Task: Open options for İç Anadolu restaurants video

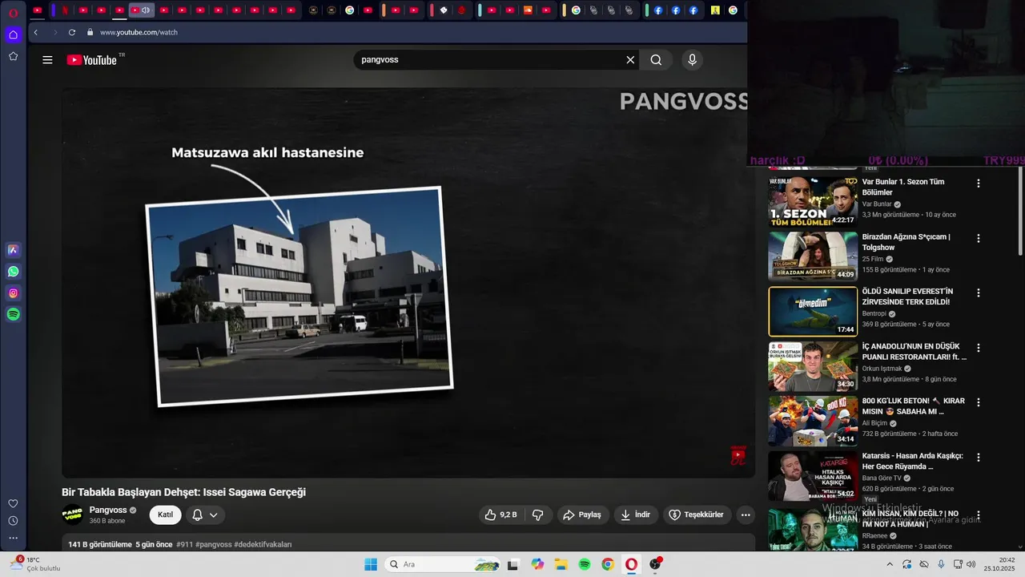Action: 978,348
